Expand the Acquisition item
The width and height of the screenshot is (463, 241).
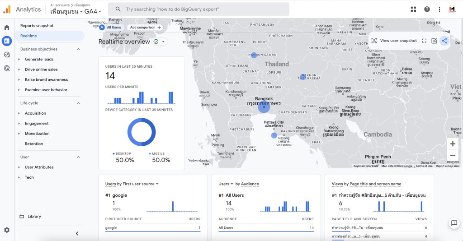coord(19,113)
